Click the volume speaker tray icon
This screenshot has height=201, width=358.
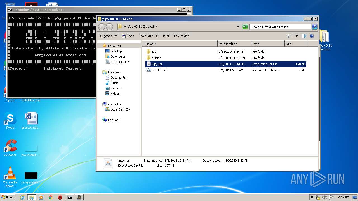coord(325,197)
